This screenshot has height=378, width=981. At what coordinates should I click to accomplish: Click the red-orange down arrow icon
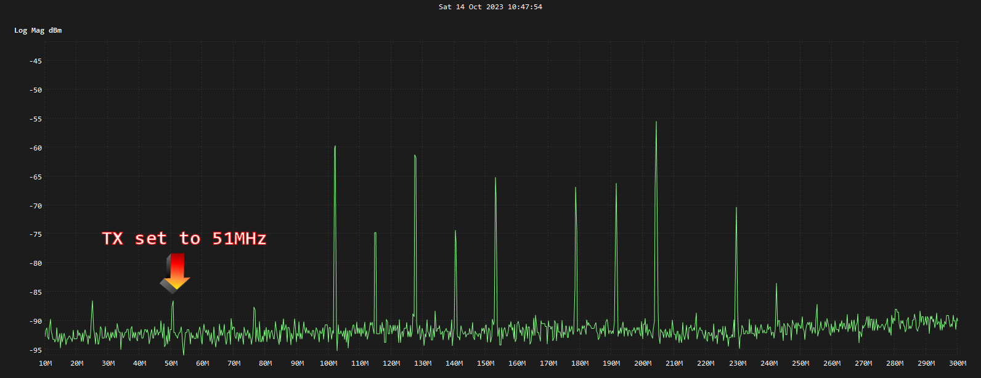(176, 272)
